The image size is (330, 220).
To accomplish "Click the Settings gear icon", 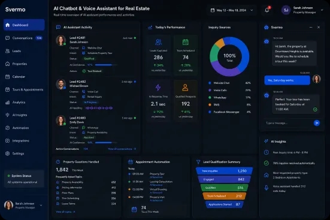I will click(8, 153).
